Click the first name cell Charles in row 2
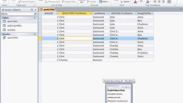The image size is (183, 103). click(75, 60)
